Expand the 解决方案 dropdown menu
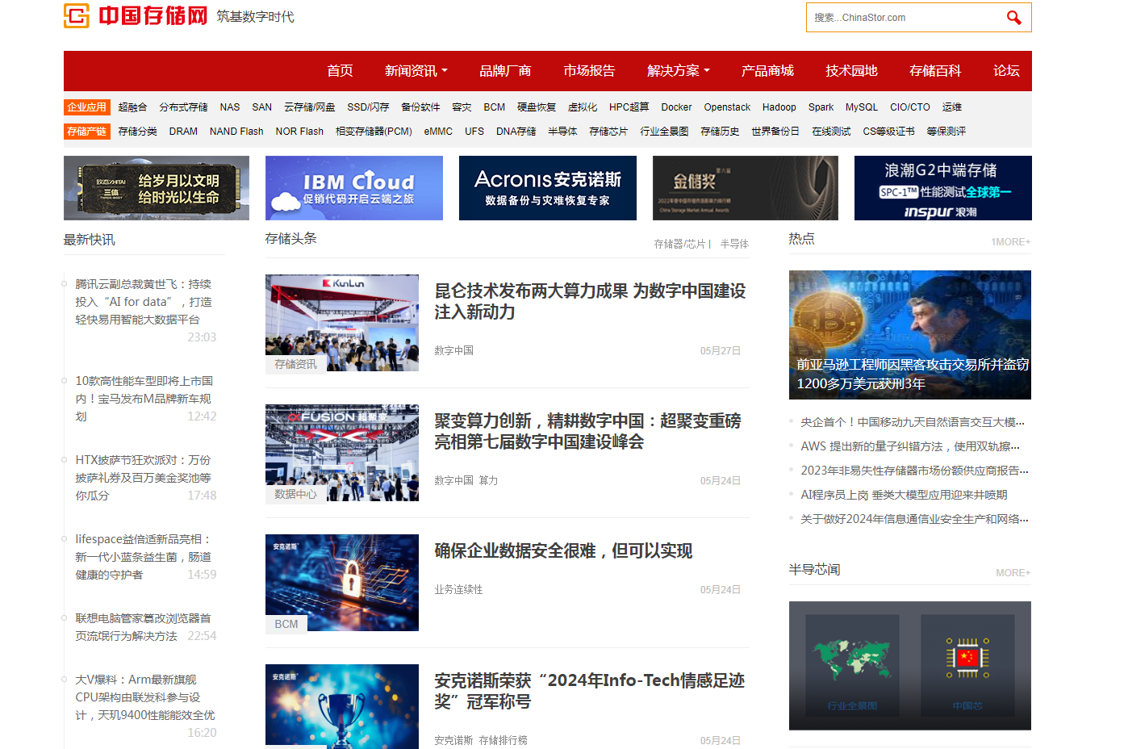Viewport: 1124px width, 749px height. tap(679, 71)
